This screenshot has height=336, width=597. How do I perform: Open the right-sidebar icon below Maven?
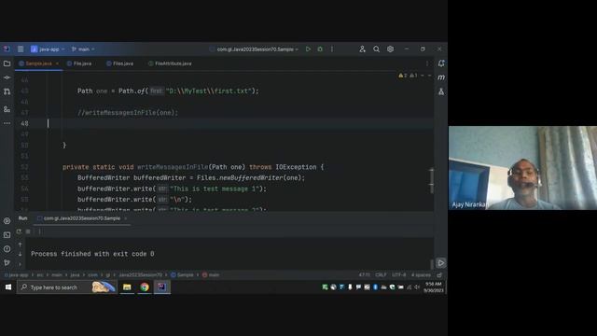pos(441,91)
